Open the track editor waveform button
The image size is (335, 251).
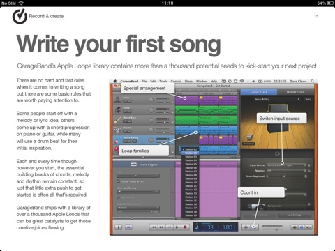(x=128, y=227)
